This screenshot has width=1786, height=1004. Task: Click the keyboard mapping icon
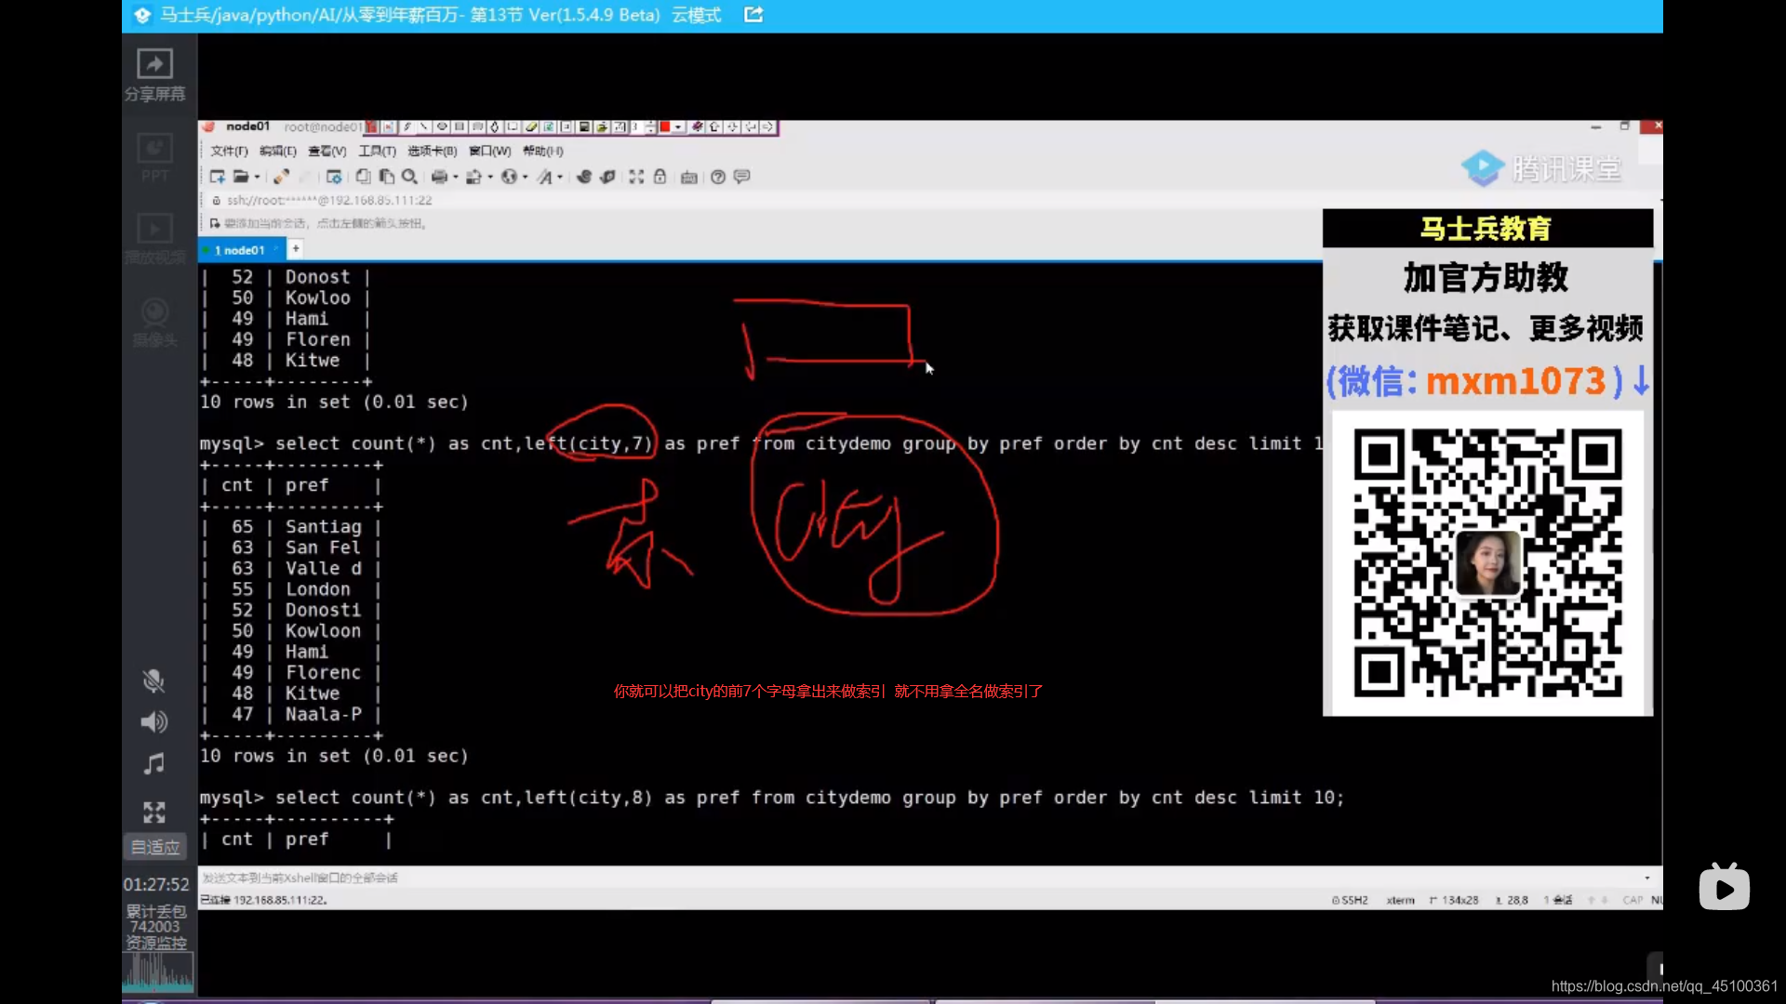click(689, 178)
